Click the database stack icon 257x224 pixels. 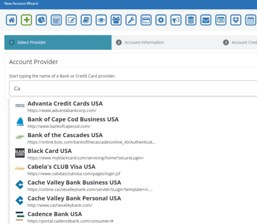191,20
